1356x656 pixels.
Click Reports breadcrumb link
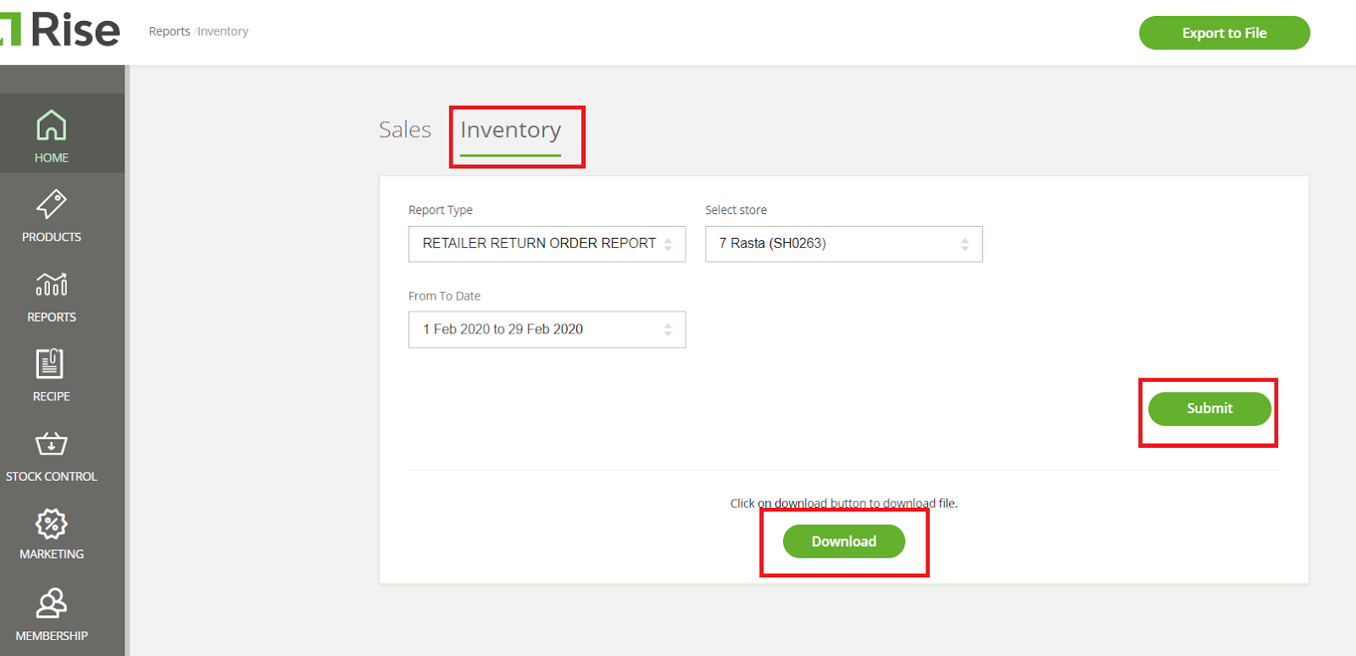pyautogui.click(x=169, y=31)
